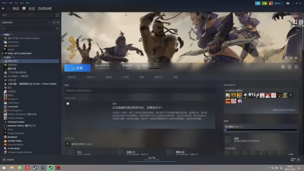Click the orange sunglasses friend avatar

click(228, 101)
